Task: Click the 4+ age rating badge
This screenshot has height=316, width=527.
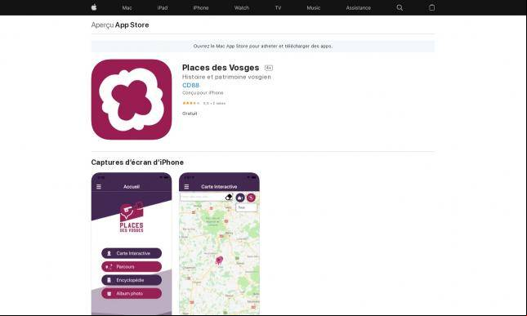Action: pyautogui.click(x=269, y=68)
